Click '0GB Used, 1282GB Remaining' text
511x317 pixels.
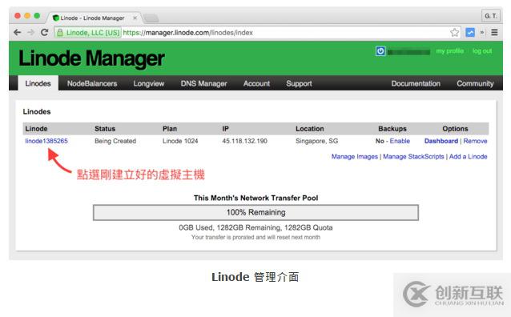pyautogui.click(x=230, y=227)
